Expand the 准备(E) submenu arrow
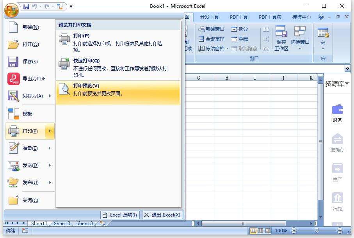This screenshot has height=238, width=354. pos(50,148)
